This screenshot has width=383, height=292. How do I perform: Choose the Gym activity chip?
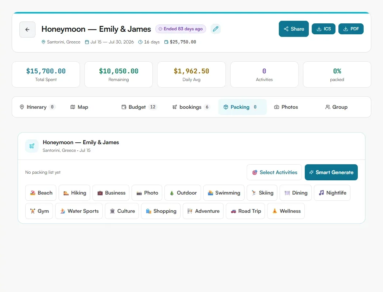[x=39, y=211]
